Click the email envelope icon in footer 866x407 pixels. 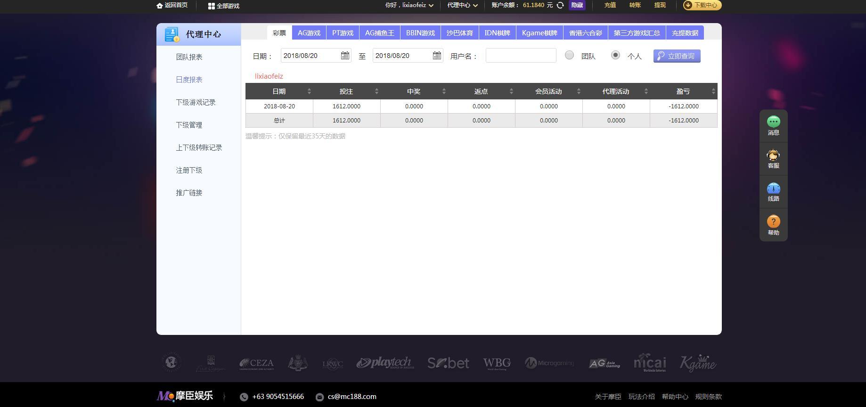(319, 397)
